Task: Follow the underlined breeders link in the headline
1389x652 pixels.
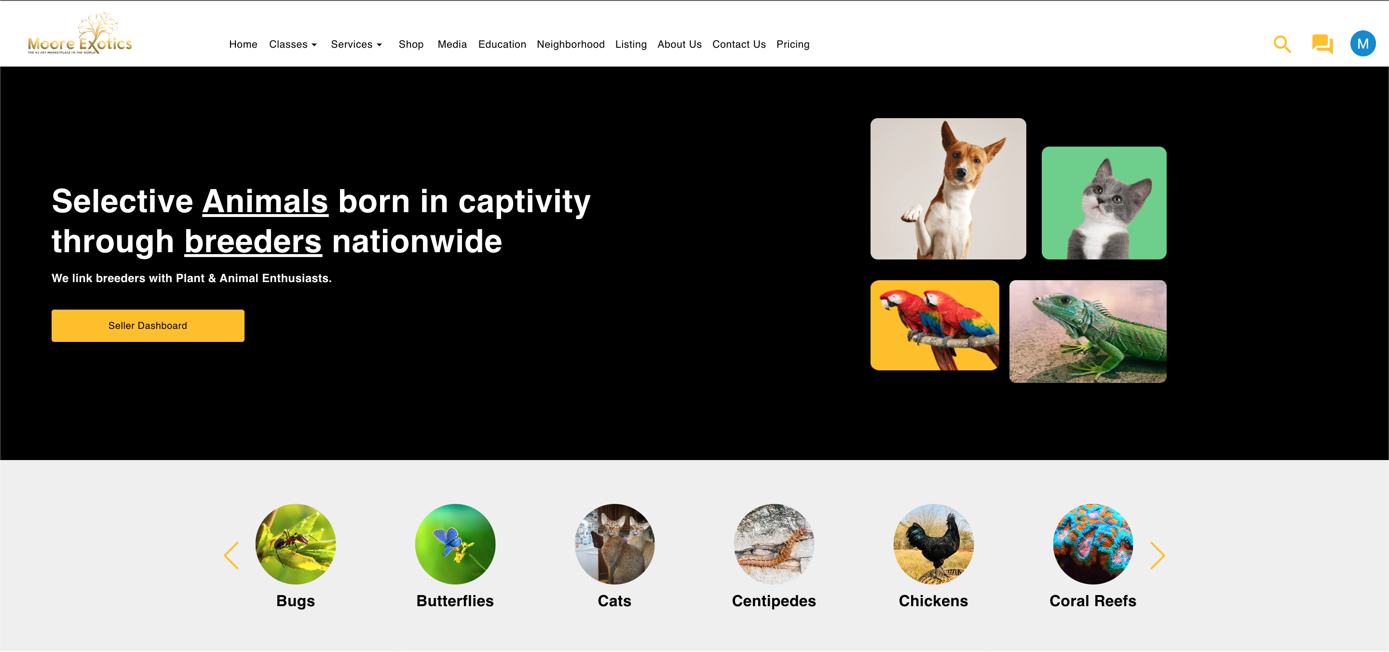Action: click(x=253, y=241)
